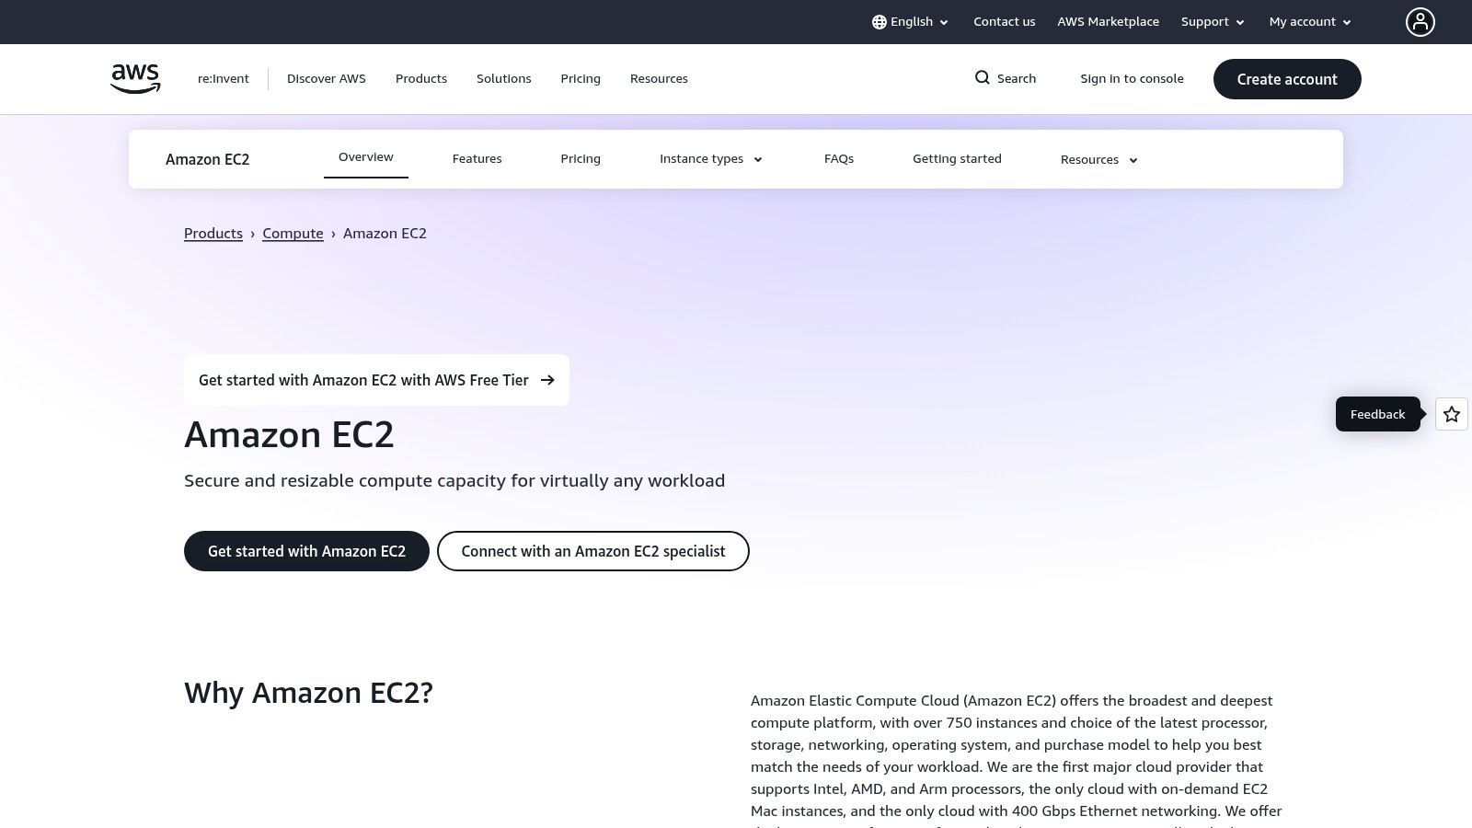Click the account profile icon
The image size is (1472, 828).
coord(1420,21)
